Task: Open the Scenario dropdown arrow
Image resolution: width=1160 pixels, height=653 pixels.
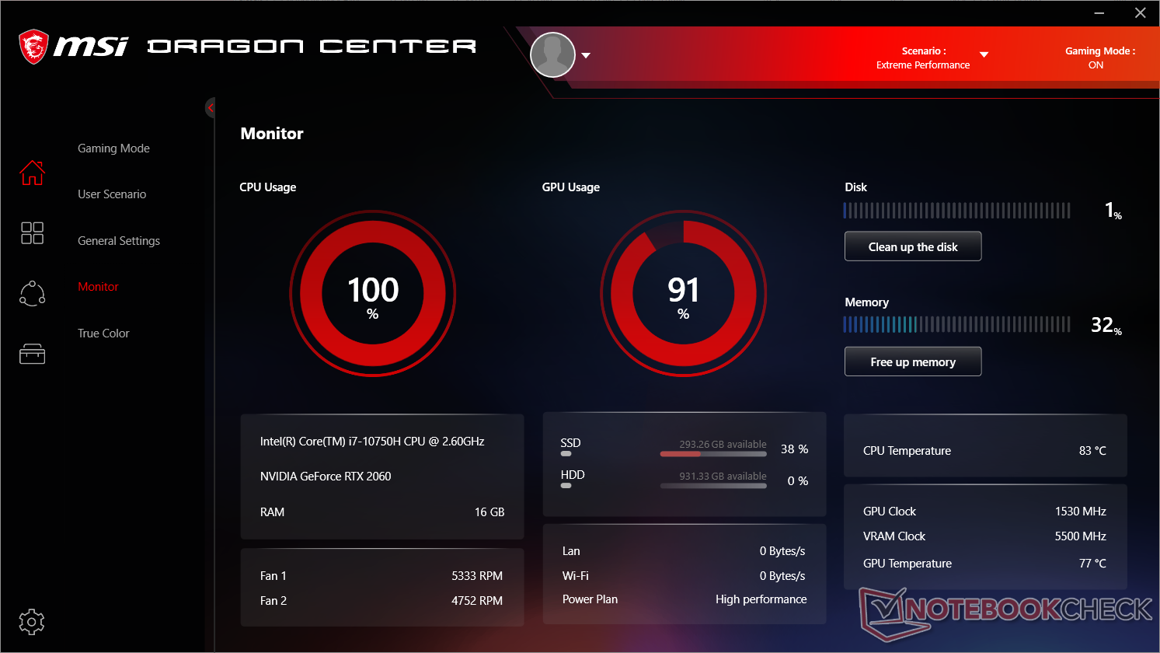Action: 984,54
